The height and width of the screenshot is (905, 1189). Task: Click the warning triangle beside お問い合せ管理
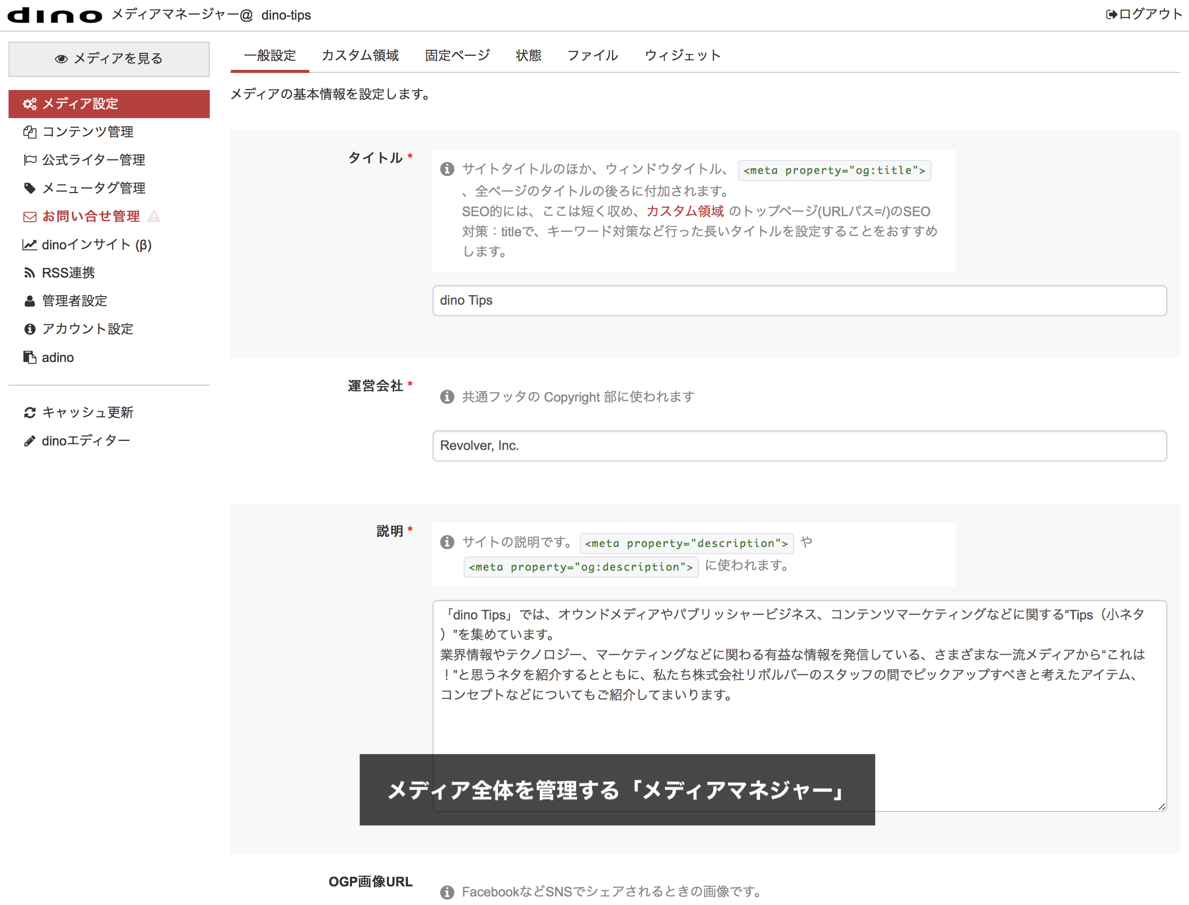155,217
